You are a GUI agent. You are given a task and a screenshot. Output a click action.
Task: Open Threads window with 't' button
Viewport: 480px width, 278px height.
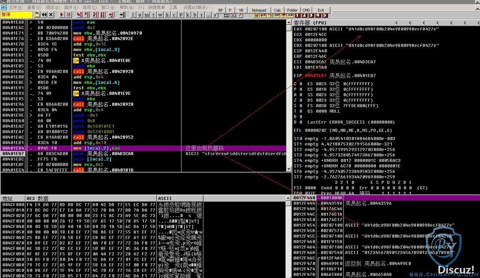click(x=154, y=15)
